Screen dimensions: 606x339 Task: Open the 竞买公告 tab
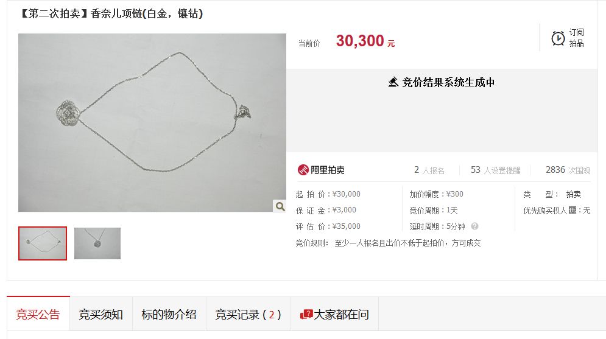pyautogui.click(x=38, y=314)
